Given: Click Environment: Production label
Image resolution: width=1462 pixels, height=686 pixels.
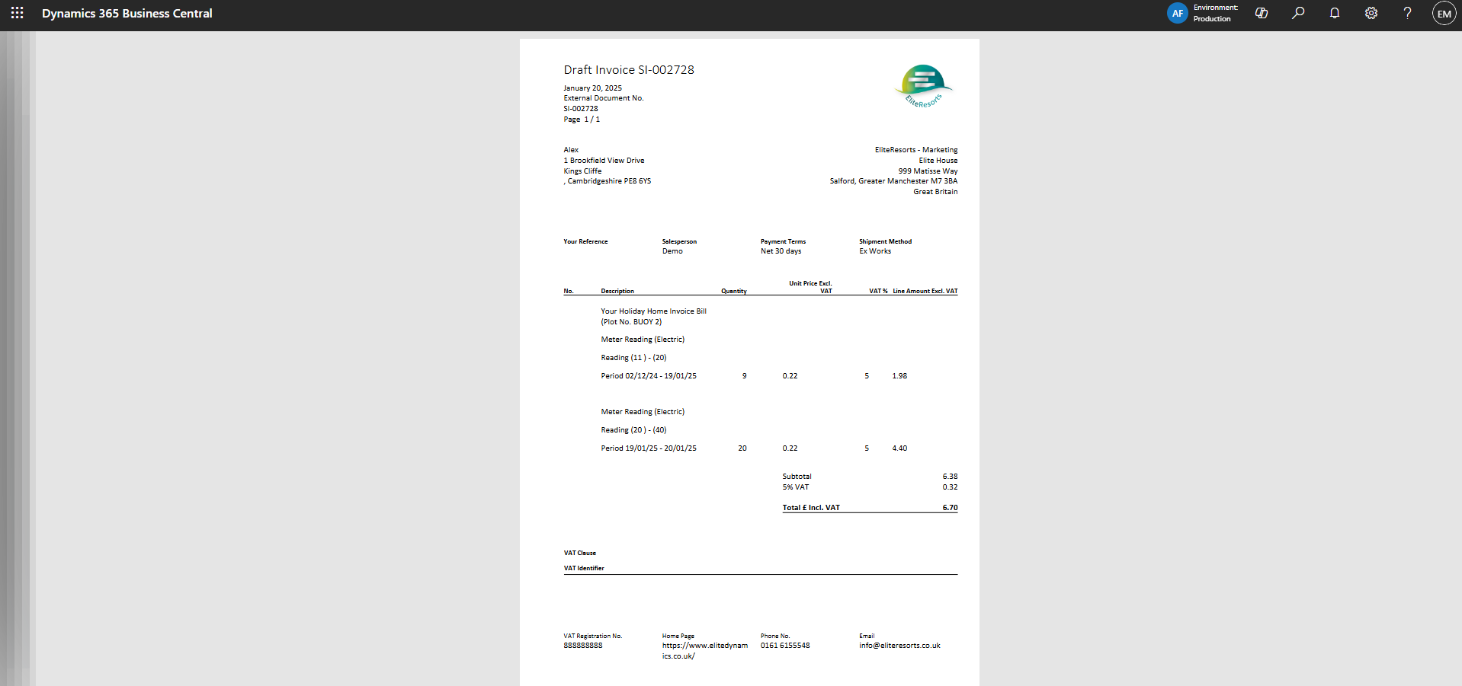Looking at the screenshot, I should coord(1216,13).
